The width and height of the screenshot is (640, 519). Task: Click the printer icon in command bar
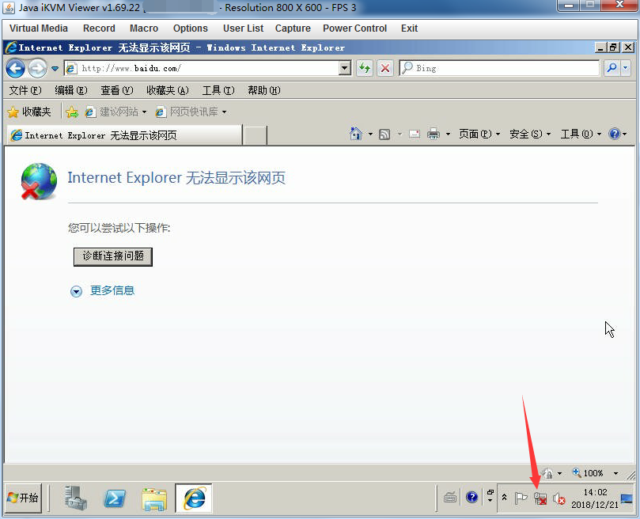[x=434, y=134]
